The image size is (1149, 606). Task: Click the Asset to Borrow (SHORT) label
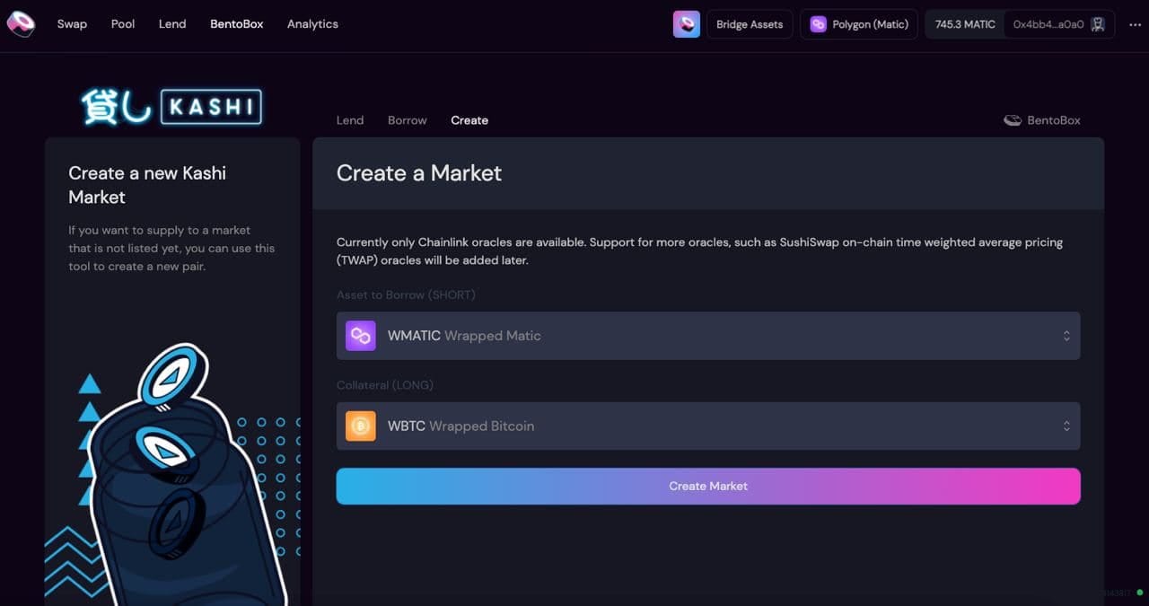pos(406,294)
